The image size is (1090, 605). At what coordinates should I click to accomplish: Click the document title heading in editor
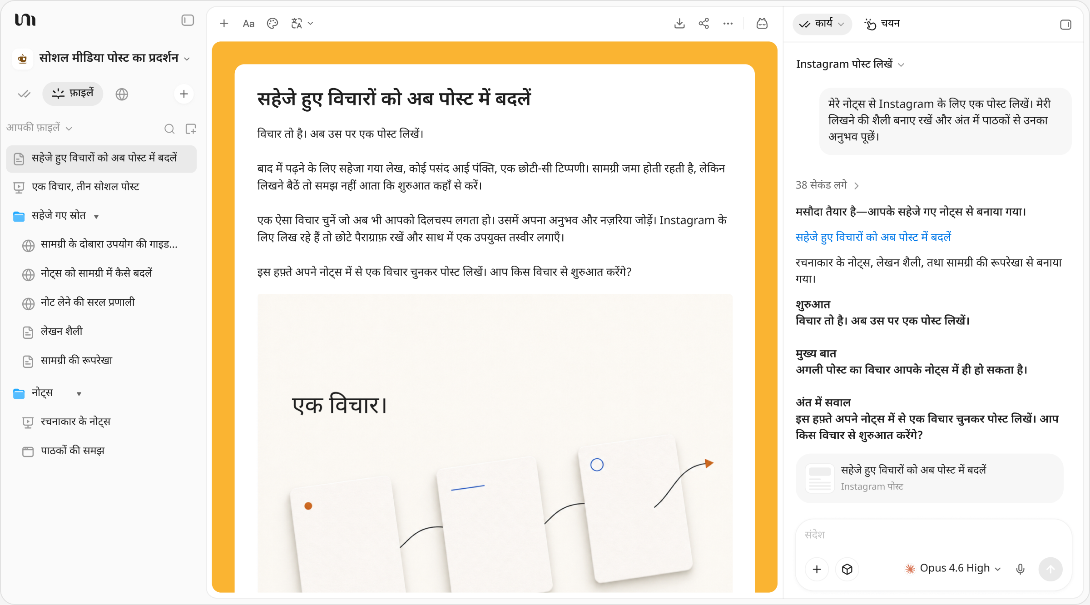point(394,99)
